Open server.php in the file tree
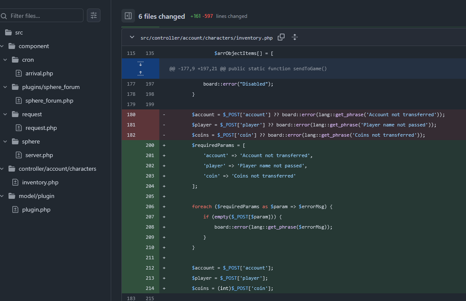Viewport: 466px width, 301px height. [x=39, y=155]
